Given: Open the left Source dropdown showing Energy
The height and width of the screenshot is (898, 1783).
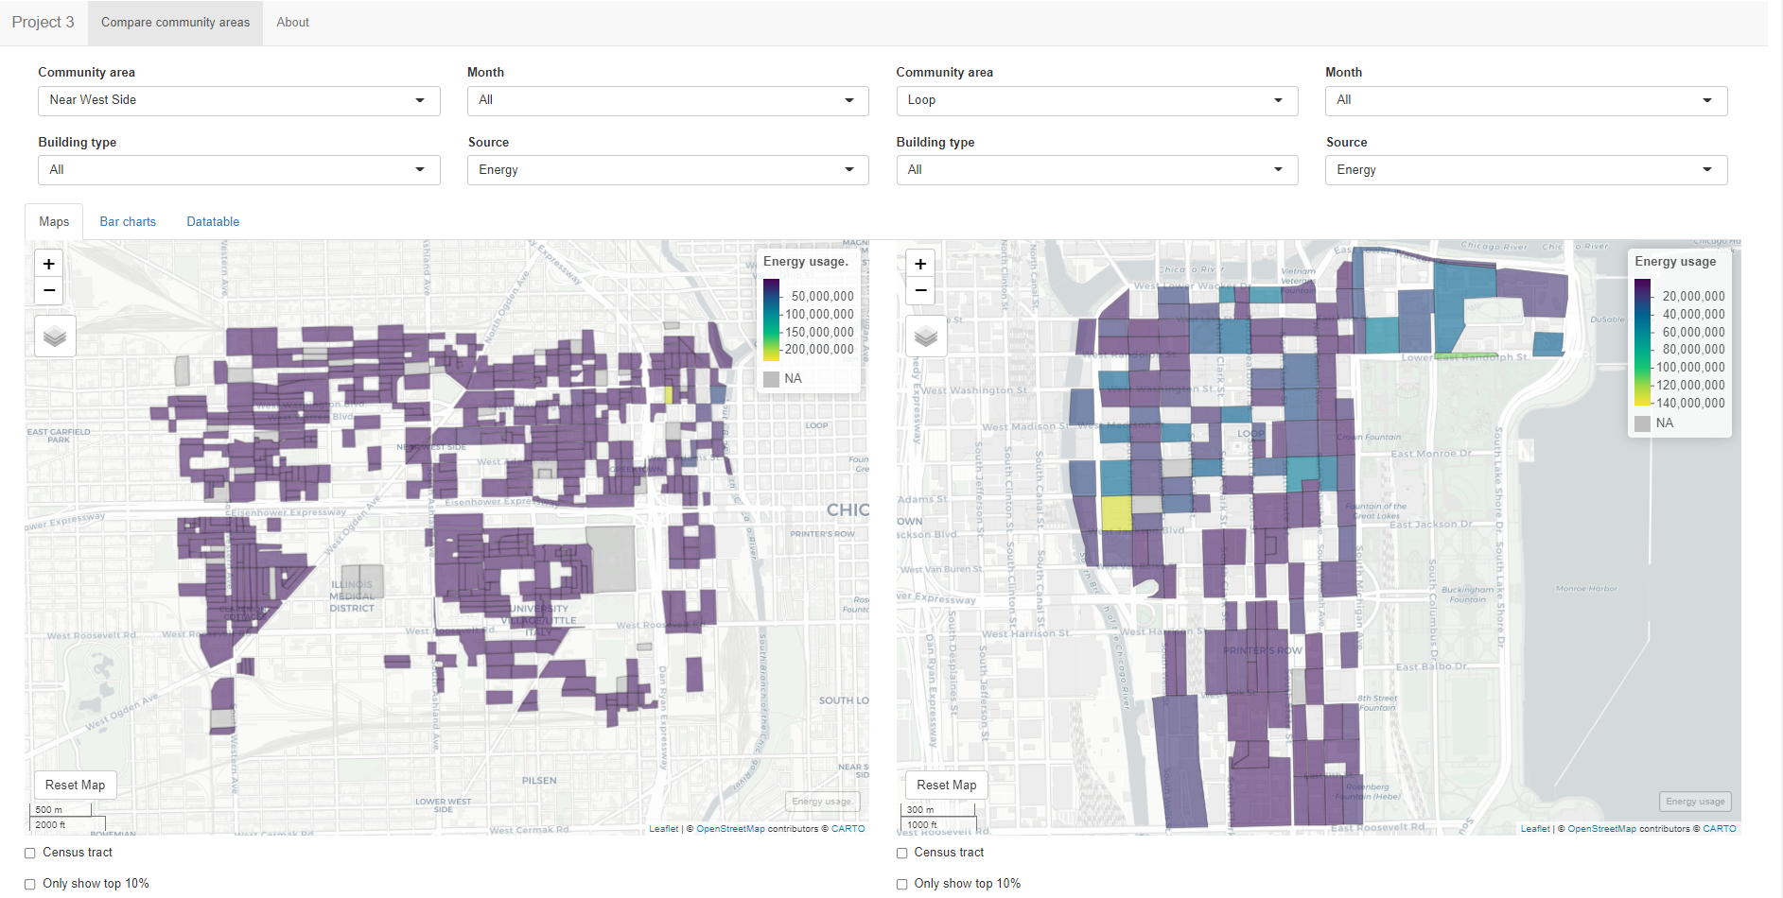Looking at the screenshot, I should (x=668, y=170).
